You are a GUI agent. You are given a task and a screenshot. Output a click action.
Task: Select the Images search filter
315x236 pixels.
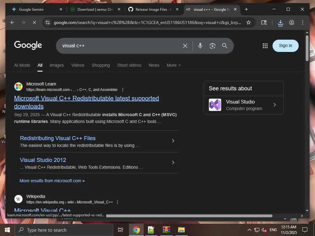pyautogui.click(x=57, y=65)
